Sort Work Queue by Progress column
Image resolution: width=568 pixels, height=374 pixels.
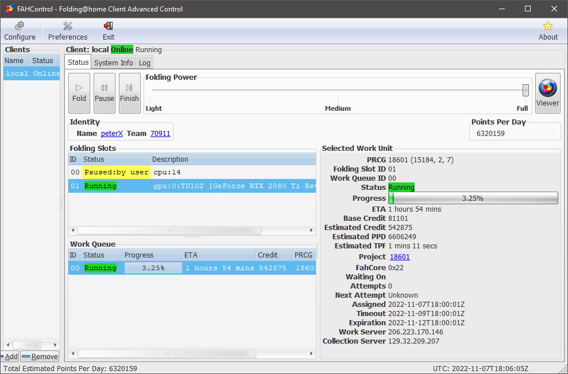coord(152,255)
